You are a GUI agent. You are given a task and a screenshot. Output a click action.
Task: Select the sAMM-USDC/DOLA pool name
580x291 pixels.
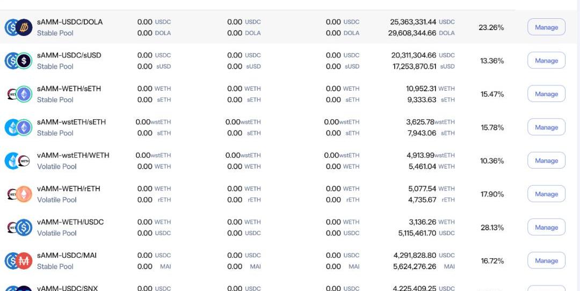point(70,22)
